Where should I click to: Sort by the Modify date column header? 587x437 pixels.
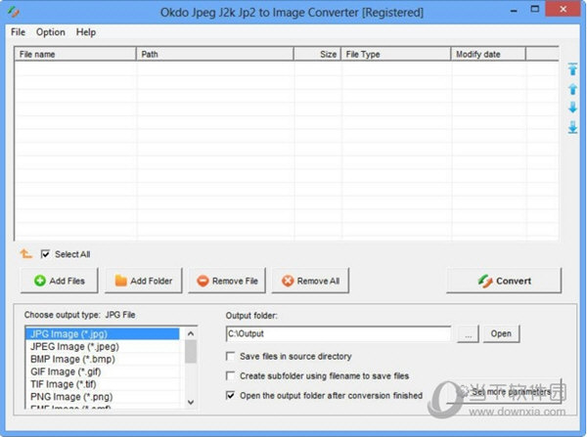488,54
